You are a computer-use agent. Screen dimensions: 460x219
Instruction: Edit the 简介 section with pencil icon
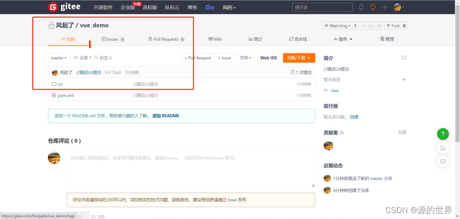point(404,58)
